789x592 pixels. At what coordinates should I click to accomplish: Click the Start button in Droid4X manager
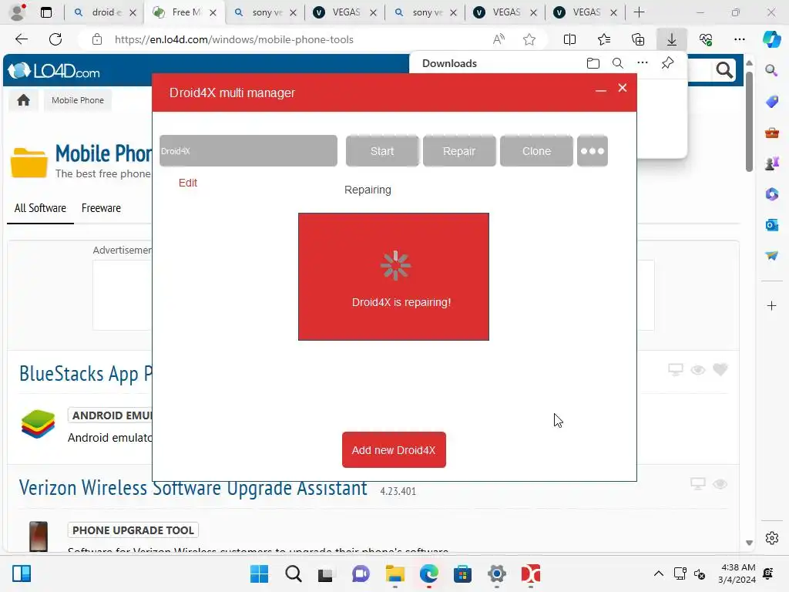(x=382, y=151)
